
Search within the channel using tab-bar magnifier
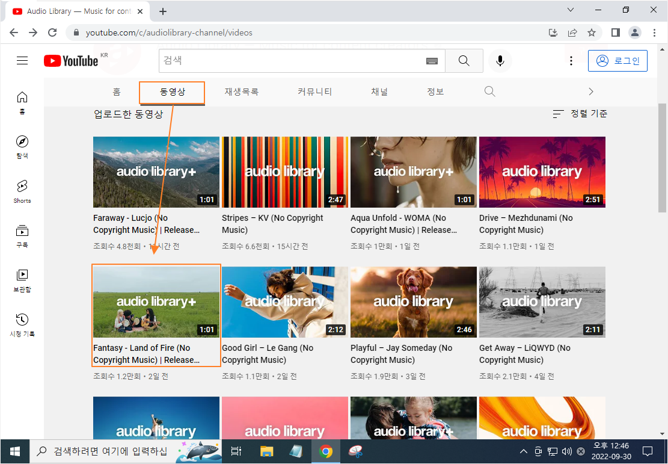point(490,91)
